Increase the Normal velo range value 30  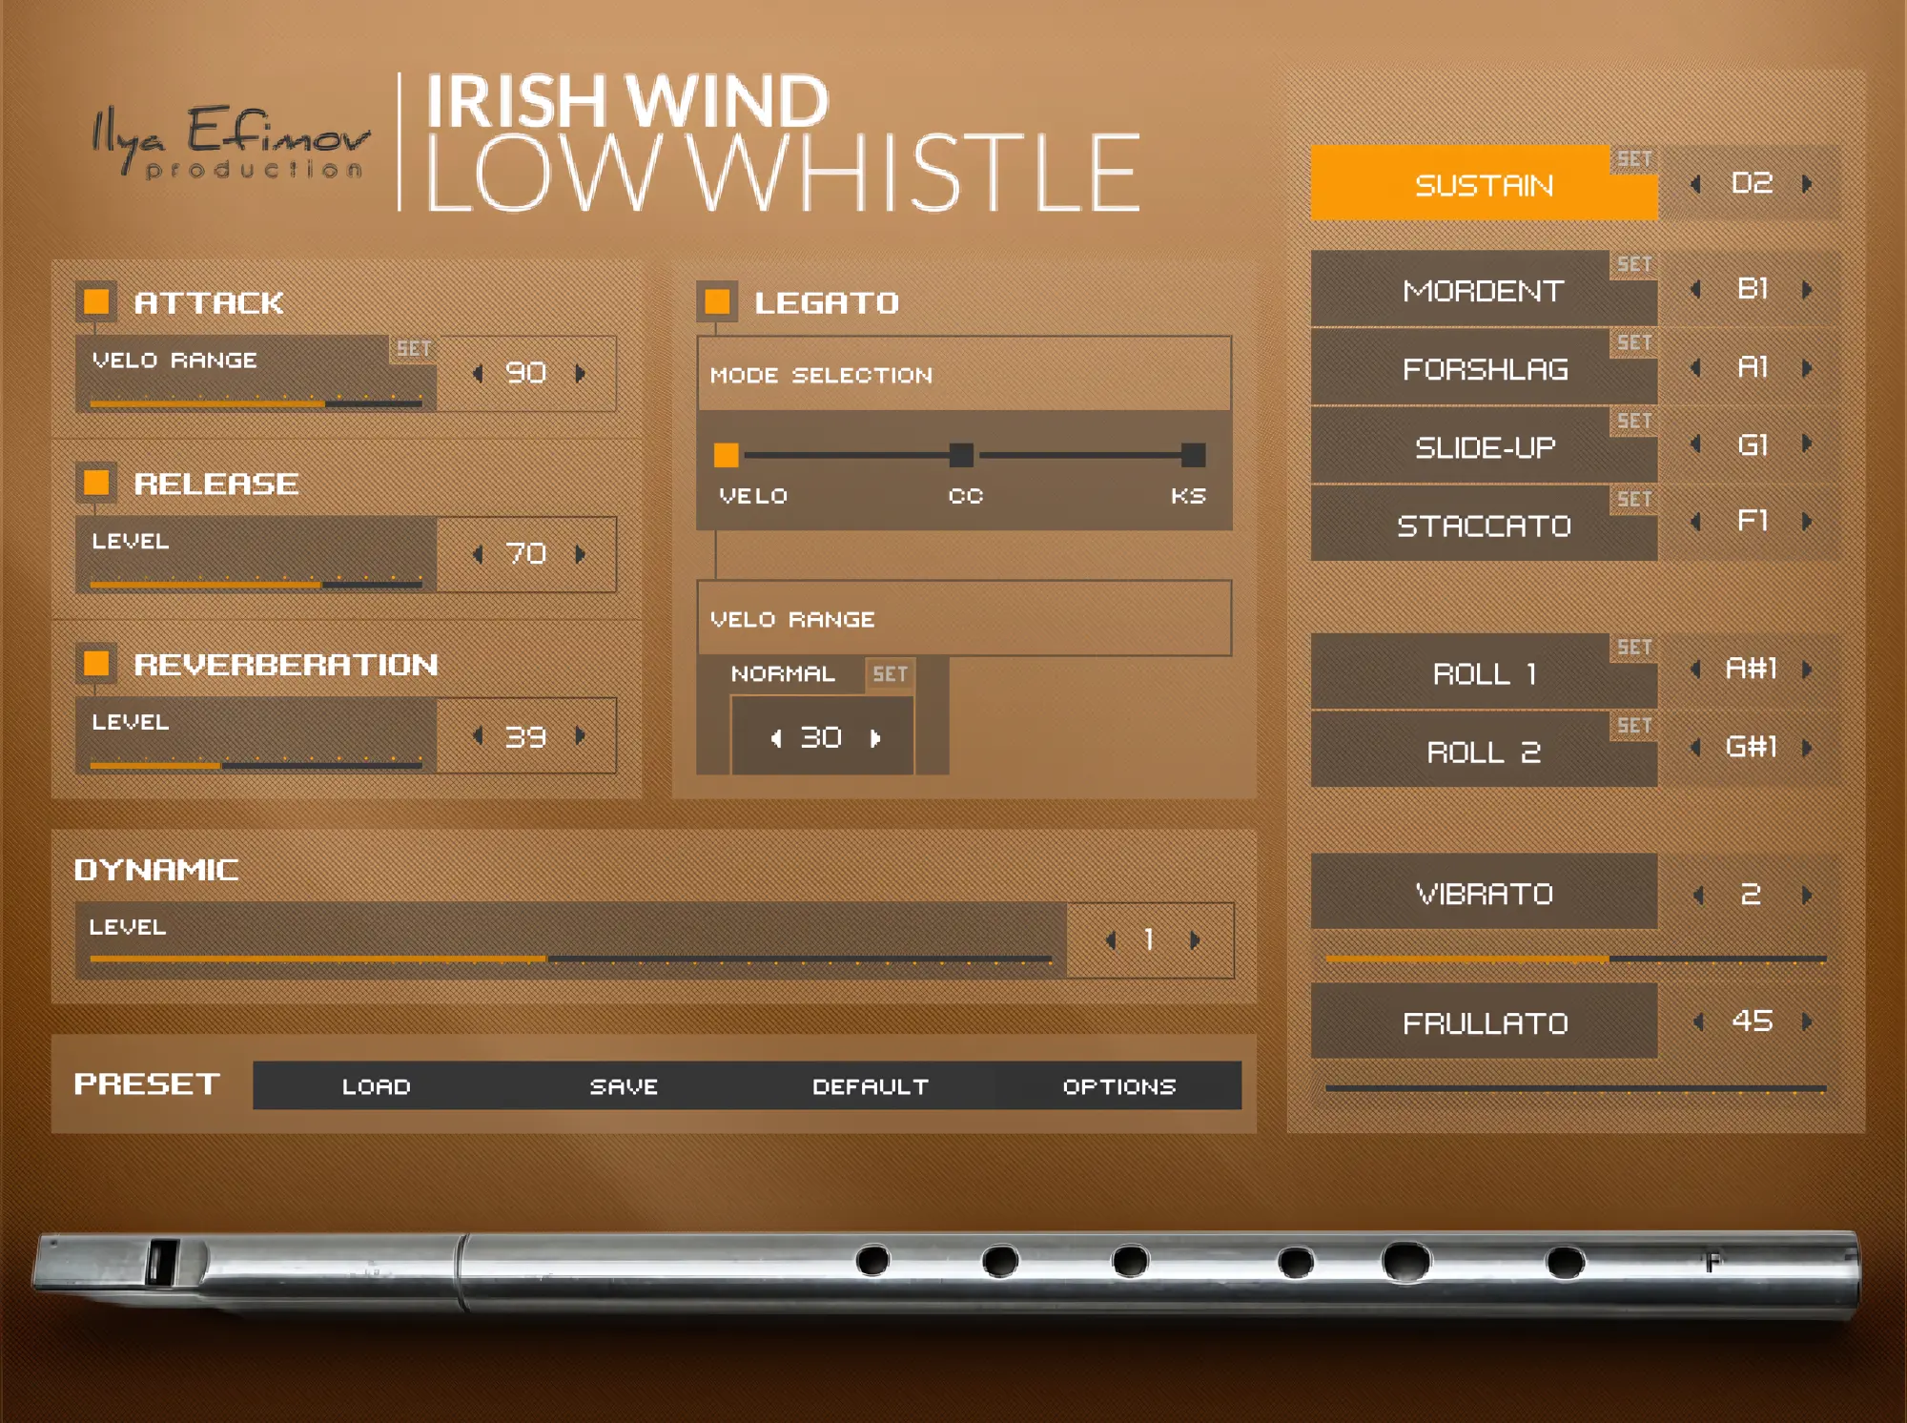coord(875,738)
